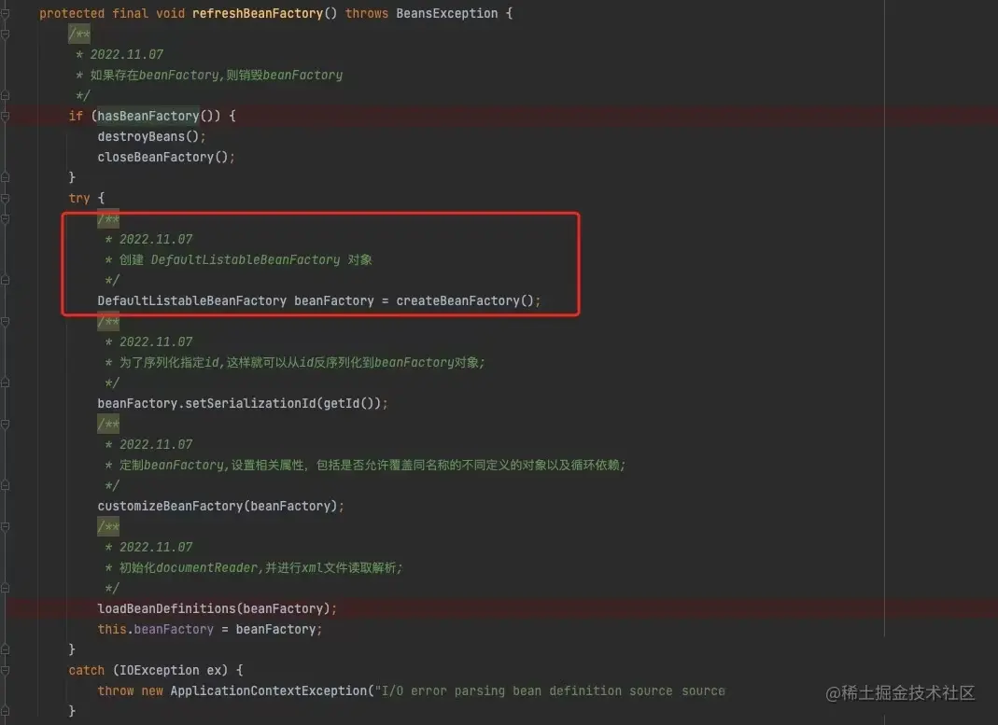This screenshot has height=725, width=998.
Task: Click the 'this' keyword in this.beanFactory
Action: coord(111,629)
